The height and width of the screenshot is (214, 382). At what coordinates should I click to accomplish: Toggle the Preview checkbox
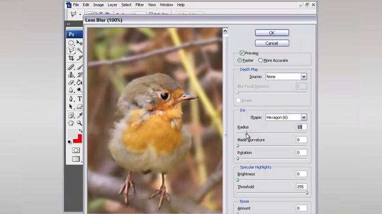tap(242, 53)
